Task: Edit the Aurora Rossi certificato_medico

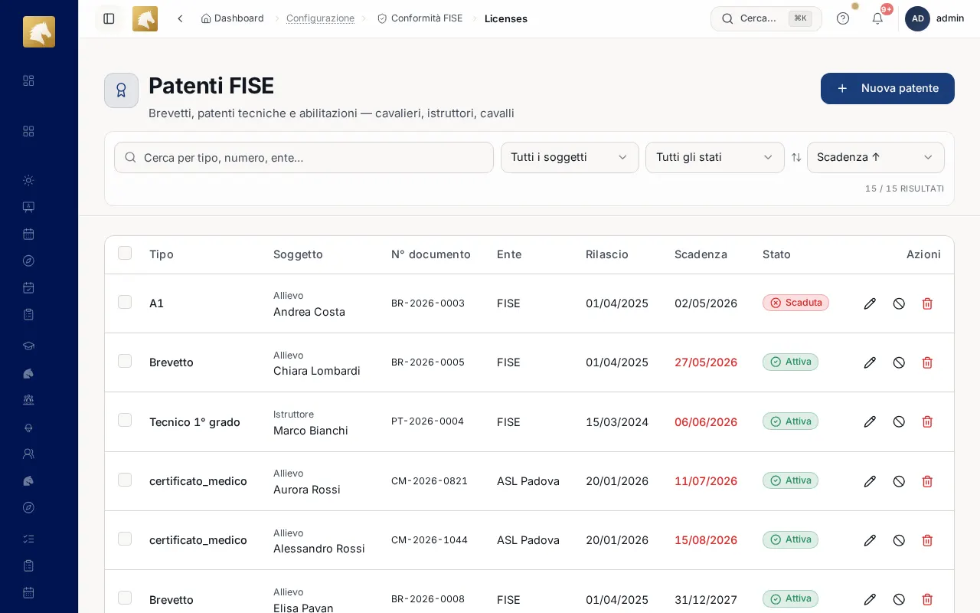Action: [870, 481]
